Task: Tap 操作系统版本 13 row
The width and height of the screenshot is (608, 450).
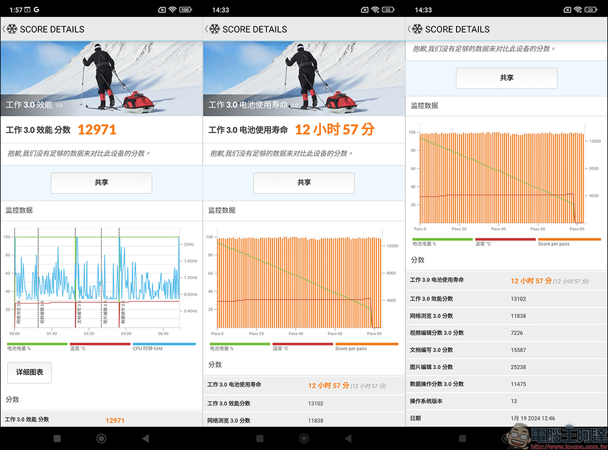Action: [x=507, y=401]
